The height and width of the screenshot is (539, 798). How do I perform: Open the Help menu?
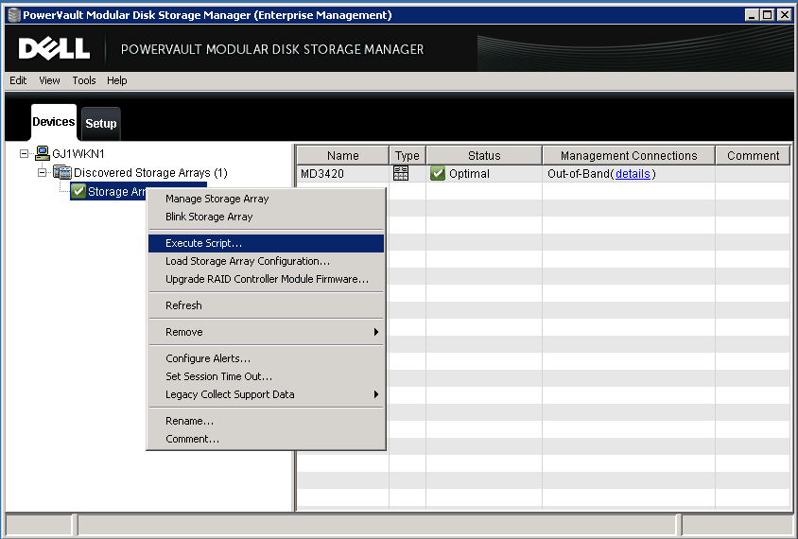(116, 80)
